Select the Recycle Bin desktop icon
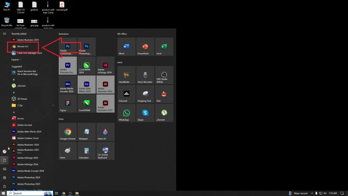 click(7, 22)
